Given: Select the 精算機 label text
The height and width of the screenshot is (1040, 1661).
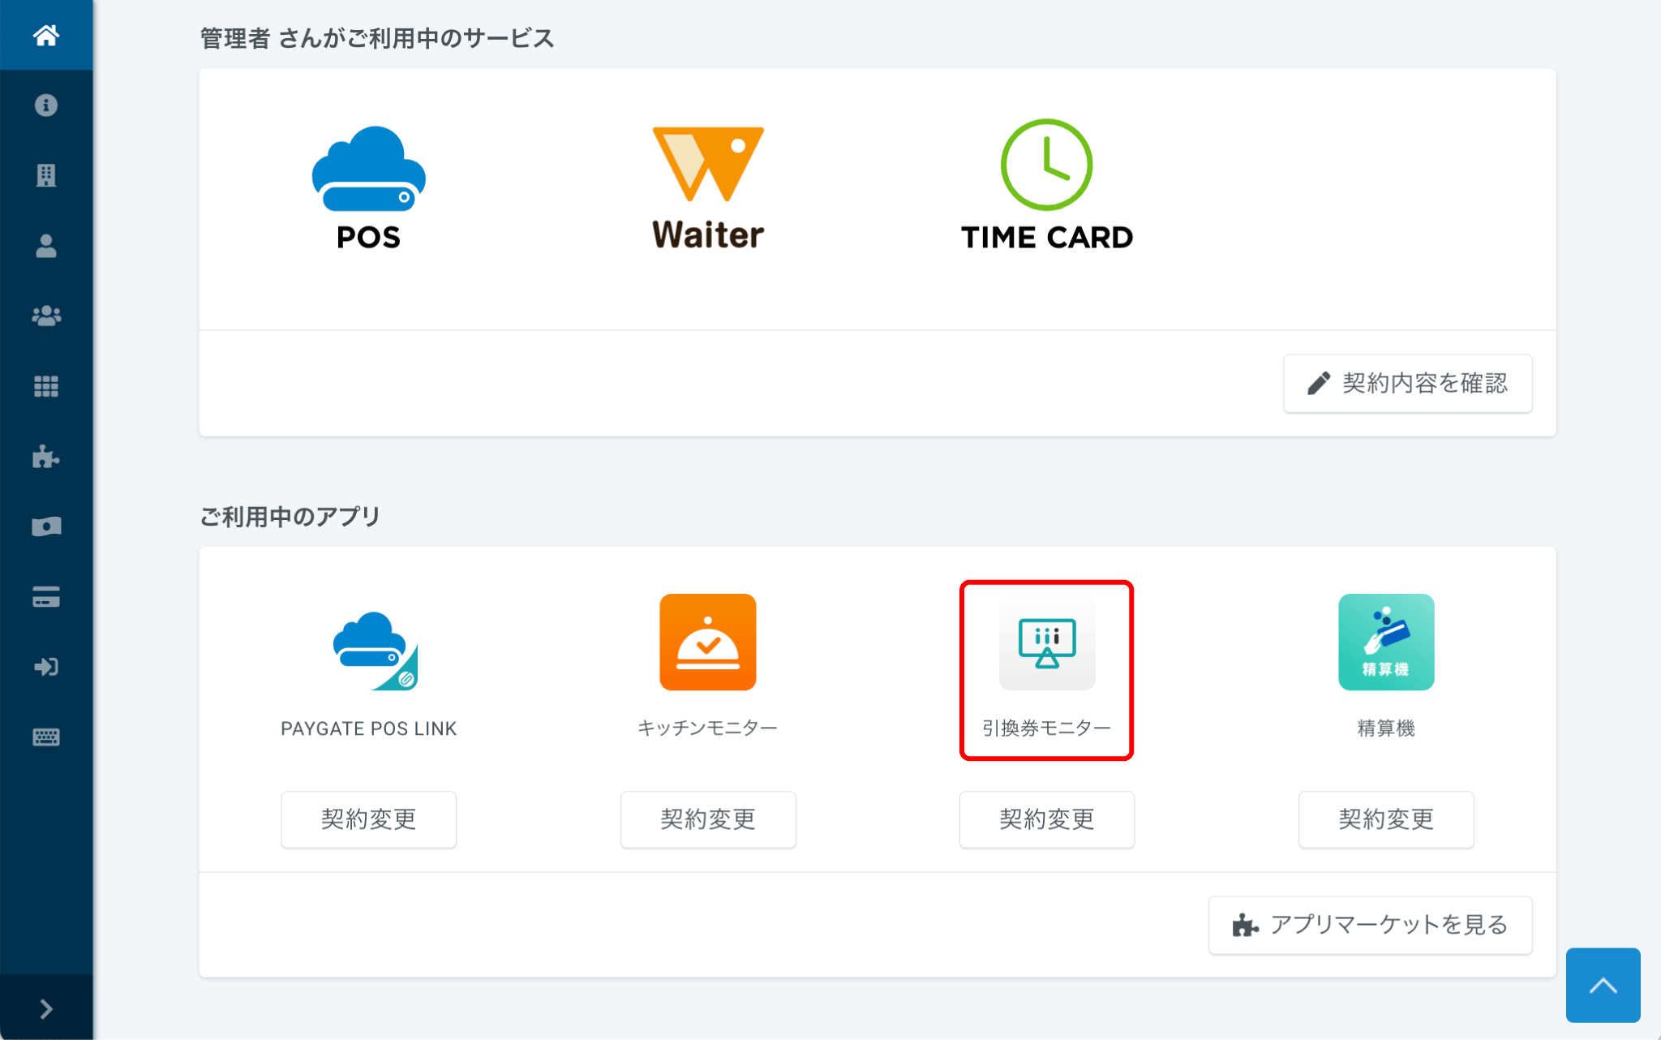Looking at the screenshot, I should [x=1386, y=728].
